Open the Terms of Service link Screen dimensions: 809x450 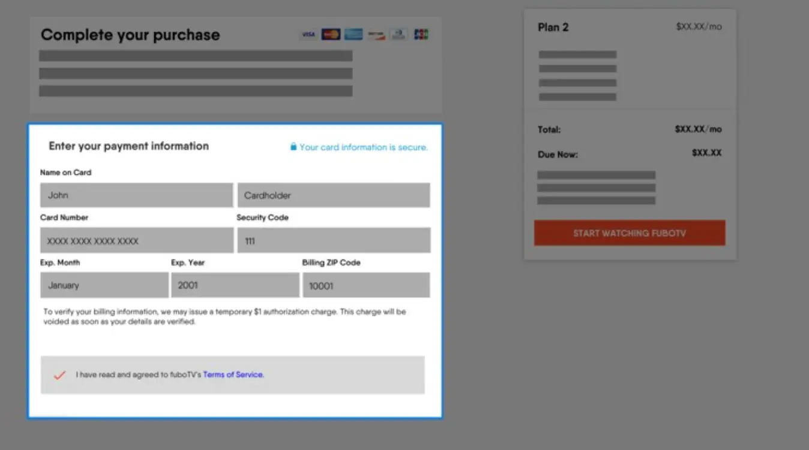pos(233,375)
